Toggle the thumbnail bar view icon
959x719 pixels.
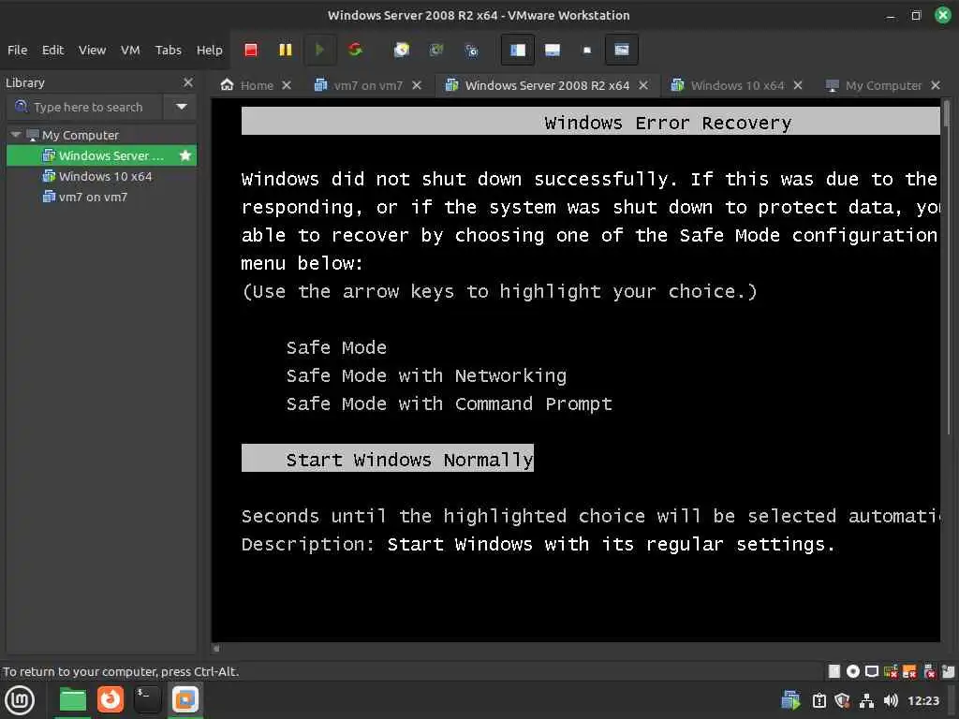(553, 50)
